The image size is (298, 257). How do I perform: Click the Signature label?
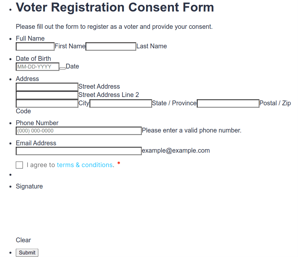(x=29, y=186)
